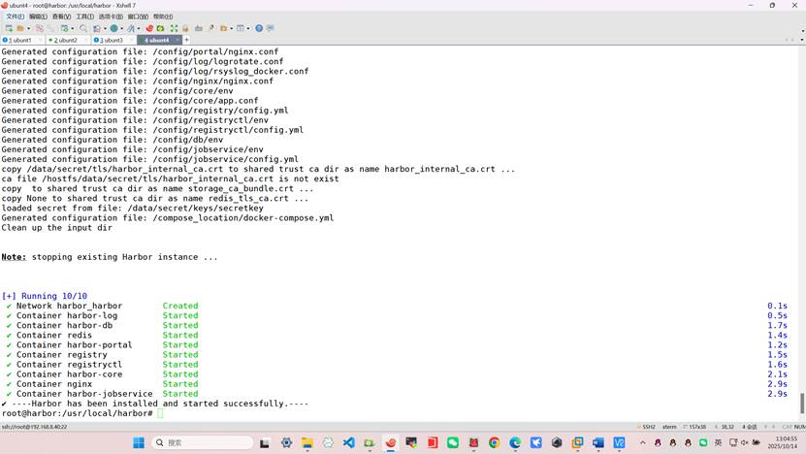
Task: Open WeChat from the taskbar
Action: pos(453,442)
